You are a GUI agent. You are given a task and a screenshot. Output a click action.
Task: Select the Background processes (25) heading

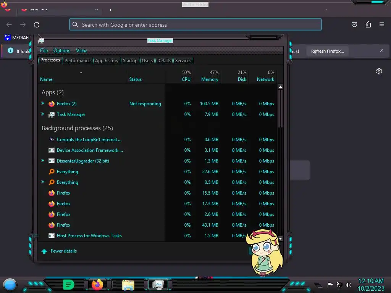coord(77,128)
